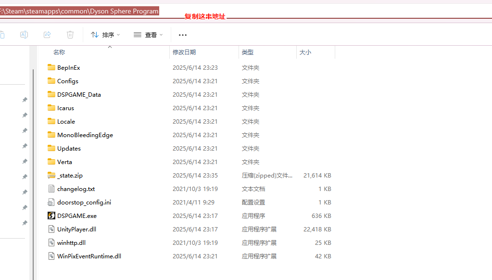Sort by the 名称 column header
Viewport: 492px width, 280px height.
click(x=59, y=52)
